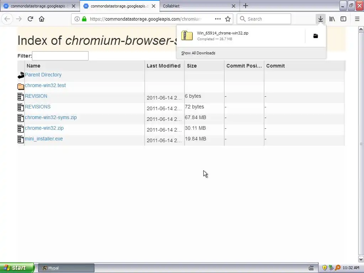Click the Parent Directory arrow icon
Viewport: 364px width, 273px height.
pos(21,75)
